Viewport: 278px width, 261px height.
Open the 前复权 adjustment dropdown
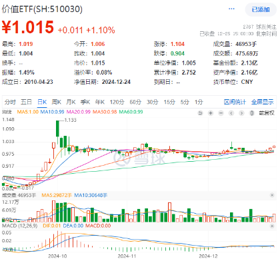pyautogui.click(x=267, y=113)
